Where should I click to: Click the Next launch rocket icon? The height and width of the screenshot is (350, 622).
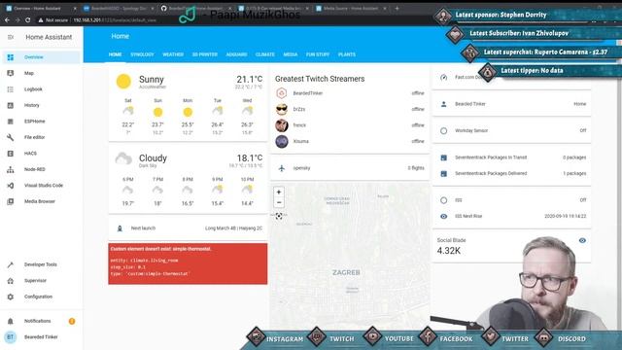[x=120, y=228]
